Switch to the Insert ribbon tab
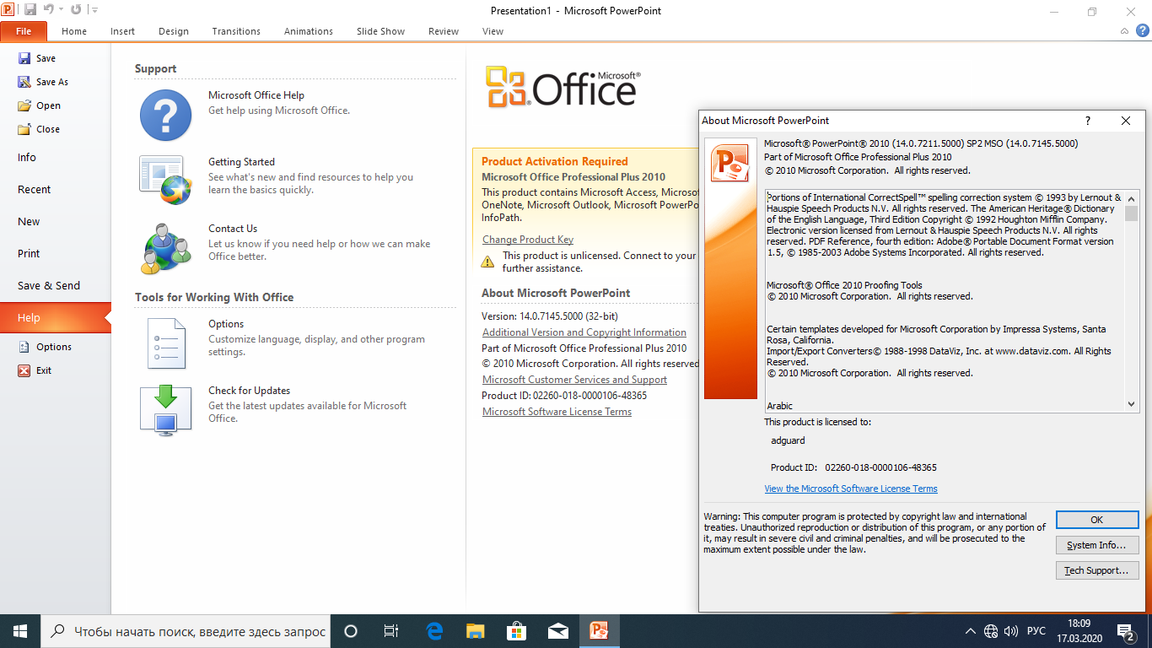The height and width of the screenshot is (648, 1152). pos(122,31)
